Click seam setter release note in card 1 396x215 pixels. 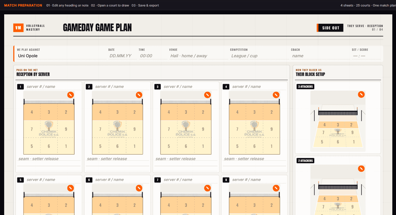(49, 159)
